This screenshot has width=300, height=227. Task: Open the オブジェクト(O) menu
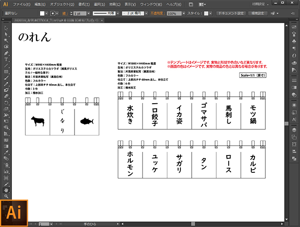[x=62, y=4]
